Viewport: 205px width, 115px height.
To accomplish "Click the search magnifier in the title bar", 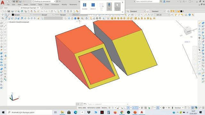I will click(161, 1).
